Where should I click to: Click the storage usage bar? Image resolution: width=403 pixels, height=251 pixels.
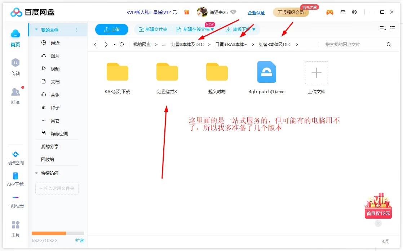pyautogui.click(x=58, y=233)
